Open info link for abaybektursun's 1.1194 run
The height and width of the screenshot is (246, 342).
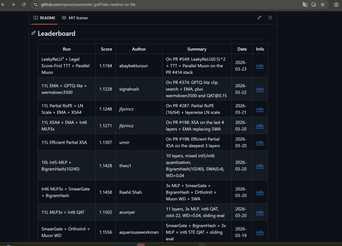click(260, 66)
